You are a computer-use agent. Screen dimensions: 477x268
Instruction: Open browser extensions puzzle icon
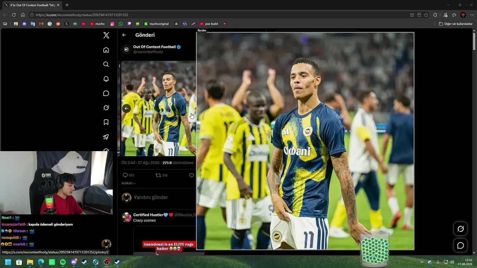pyautogui.click(x=435, y=15)
